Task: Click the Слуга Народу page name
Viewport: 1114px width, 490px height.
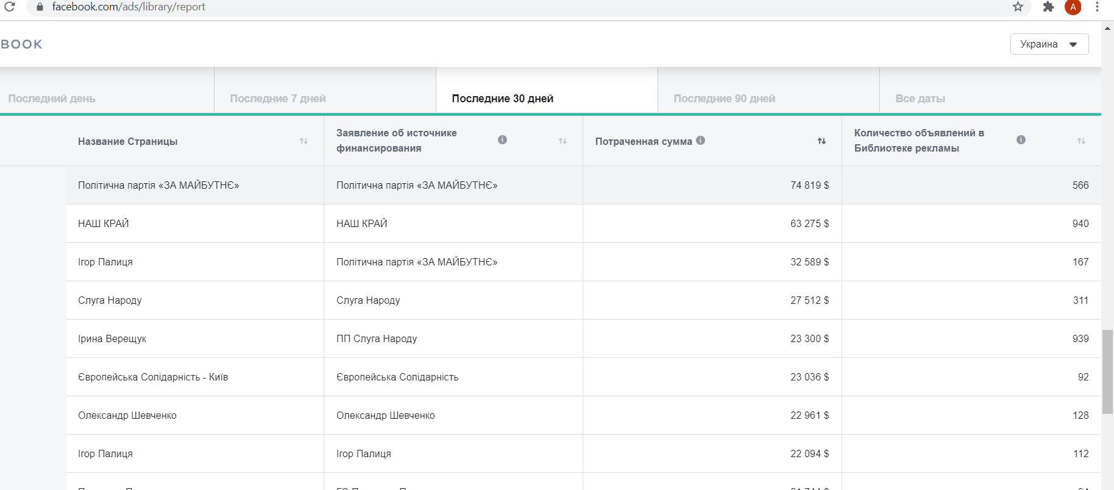Action: [x=110, y=300]
